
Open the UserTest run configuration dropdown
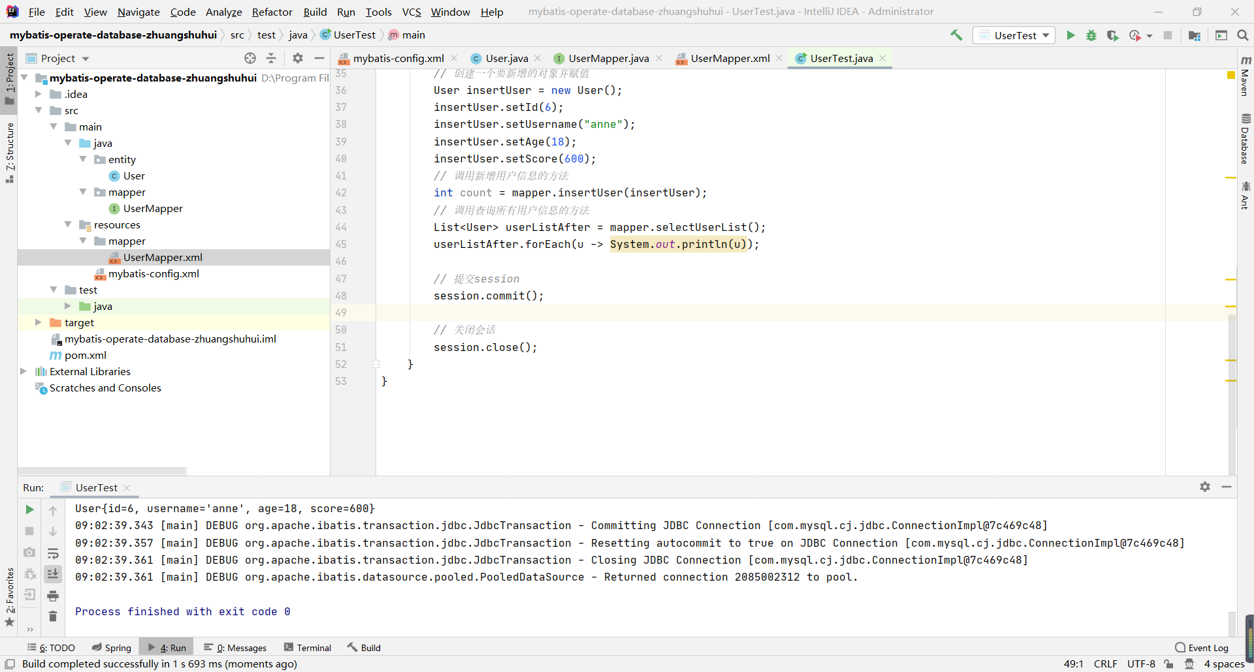click(x=1014, y=35)
